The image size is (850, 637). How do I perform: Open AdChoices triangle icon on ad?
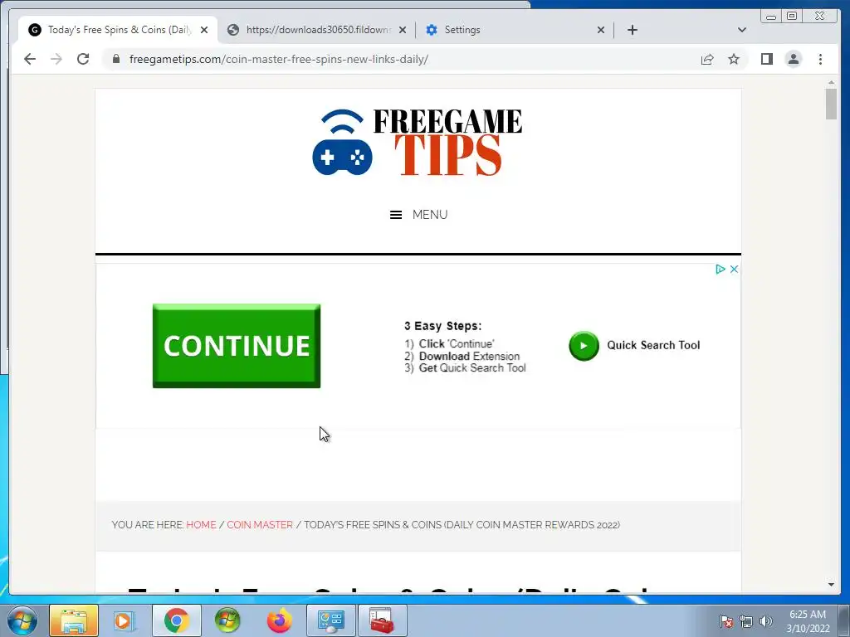[x=720, y=270]
